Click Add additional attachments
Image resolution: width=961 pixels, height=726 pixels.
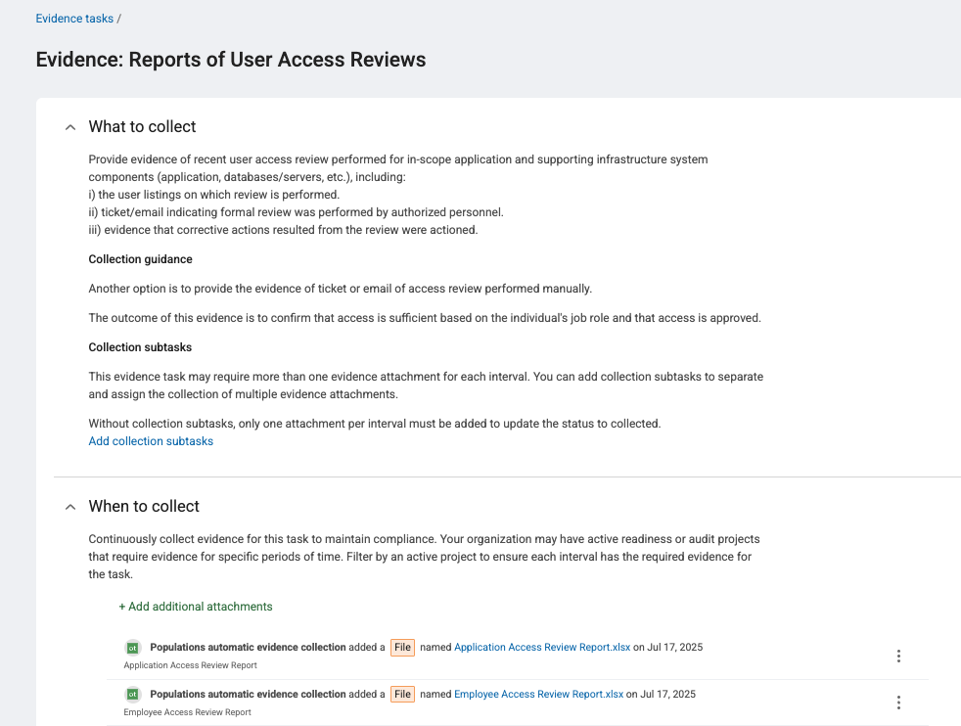click(x=196, y=607)
